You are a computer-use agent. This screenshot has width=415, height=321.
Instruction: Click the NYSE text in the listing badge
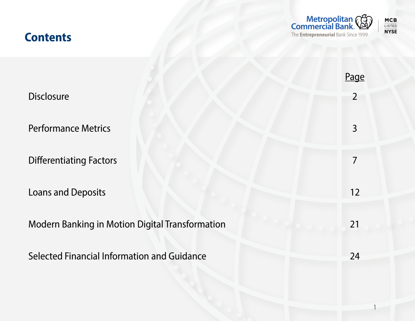click(x=391, y=31)
